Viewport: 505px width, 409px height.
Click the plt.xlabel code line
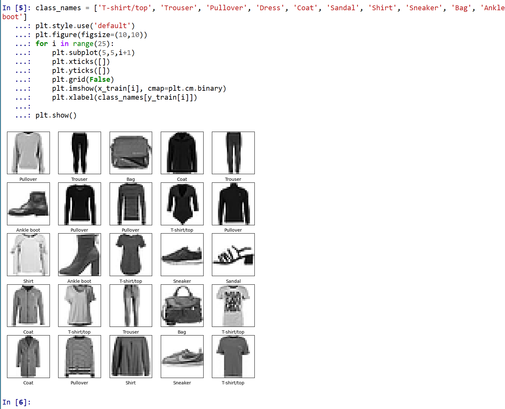pos(125,97)
